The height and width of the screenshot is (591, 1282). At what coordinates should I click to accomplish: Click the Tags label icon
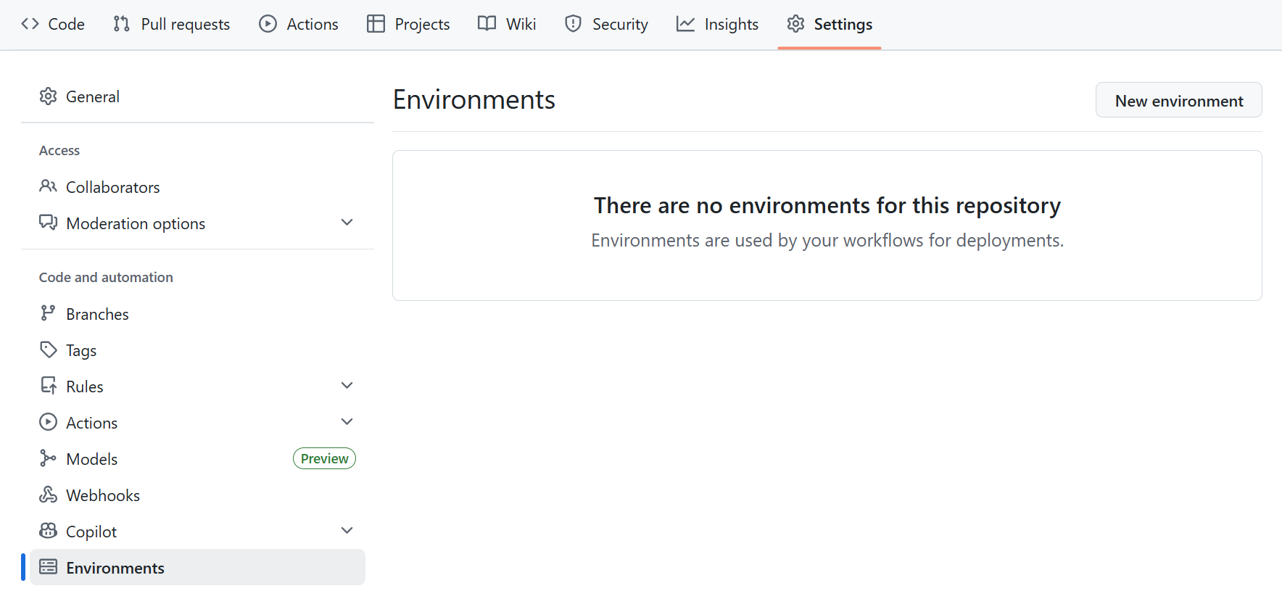pos(48,350)
